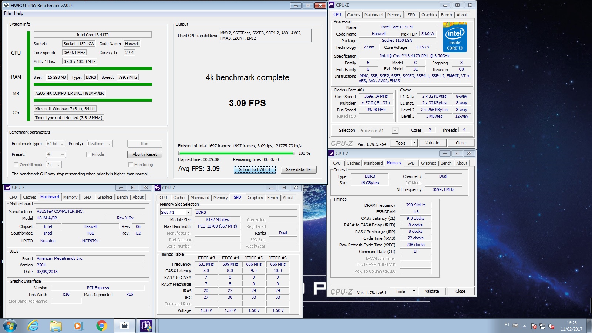The height and width of the screenshot is (333, 592).
Task: Click benchmark progress bar at 100%
Action: 236,153
